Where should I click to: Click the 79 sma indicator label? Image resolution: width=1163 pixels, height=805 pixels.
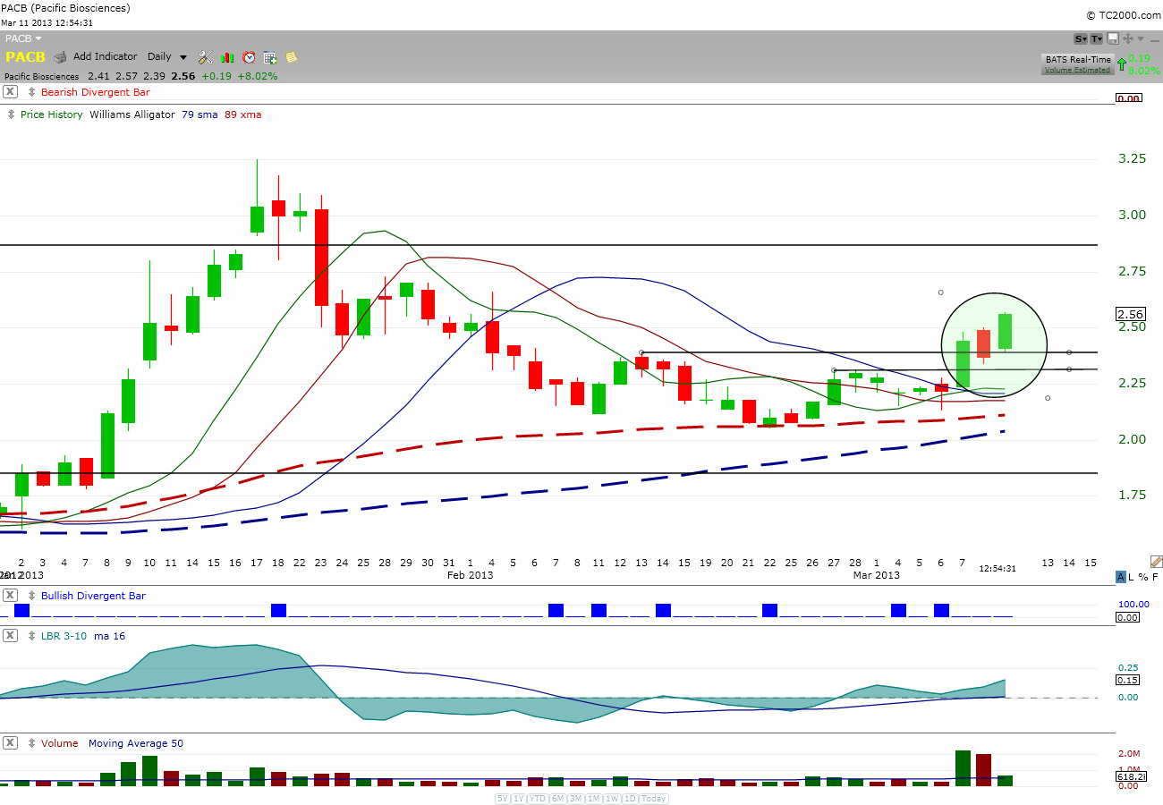click(199, 114)
